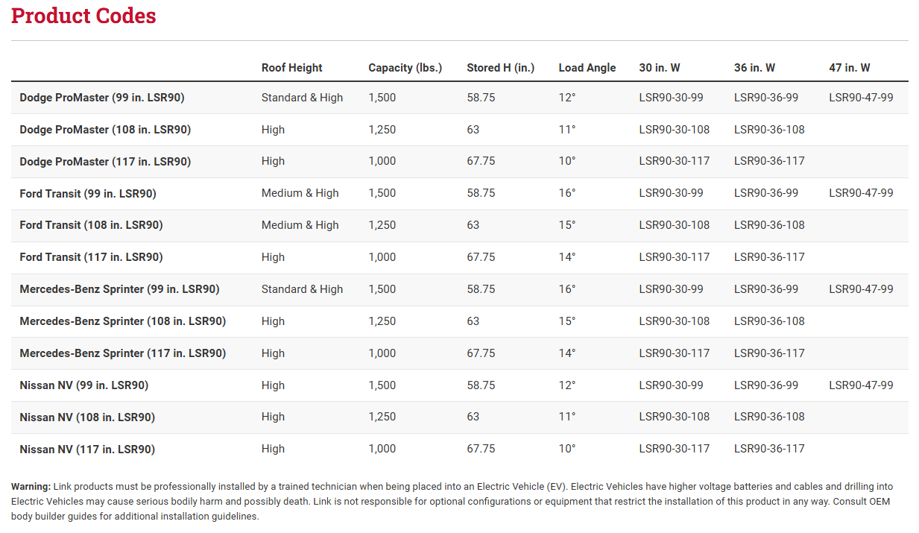The height and width of the screenshot is (533, 919).
Task: Click LSR90-30-99 in Nissan NV 99 row
Action: coord(672,385)
